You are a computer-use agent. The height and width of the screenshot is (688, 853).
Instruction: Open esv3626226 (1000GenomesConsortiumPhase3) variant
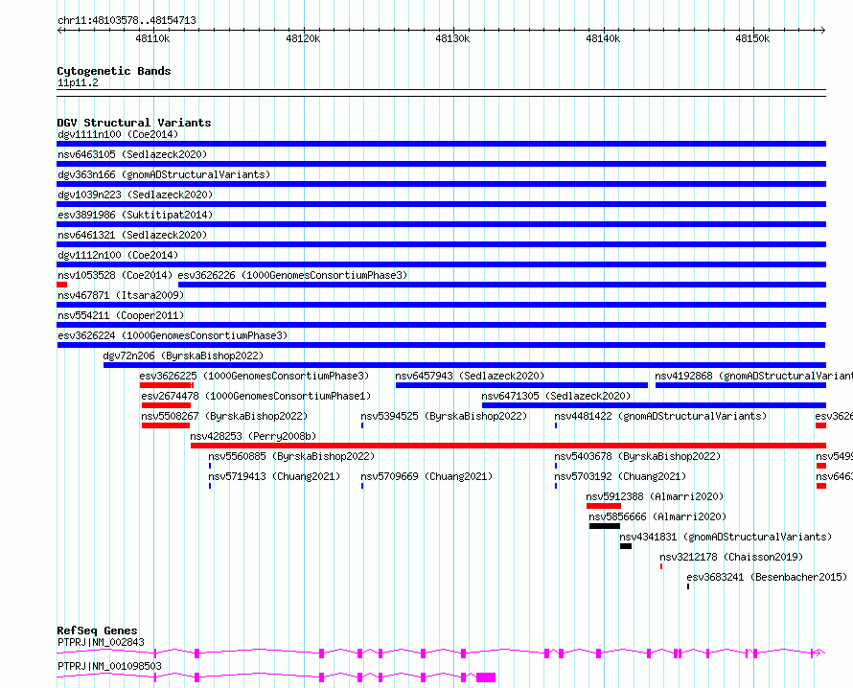(x=292, y=275)
